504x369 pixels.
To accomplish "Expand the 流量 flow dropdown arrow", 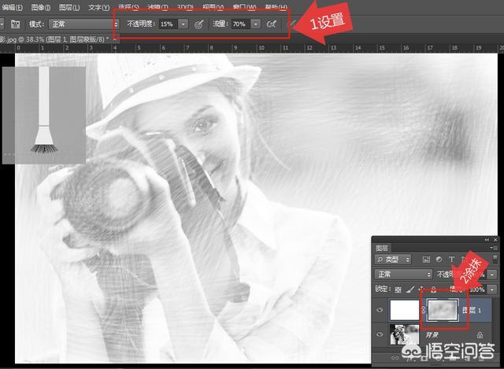I will coord(256,24).
